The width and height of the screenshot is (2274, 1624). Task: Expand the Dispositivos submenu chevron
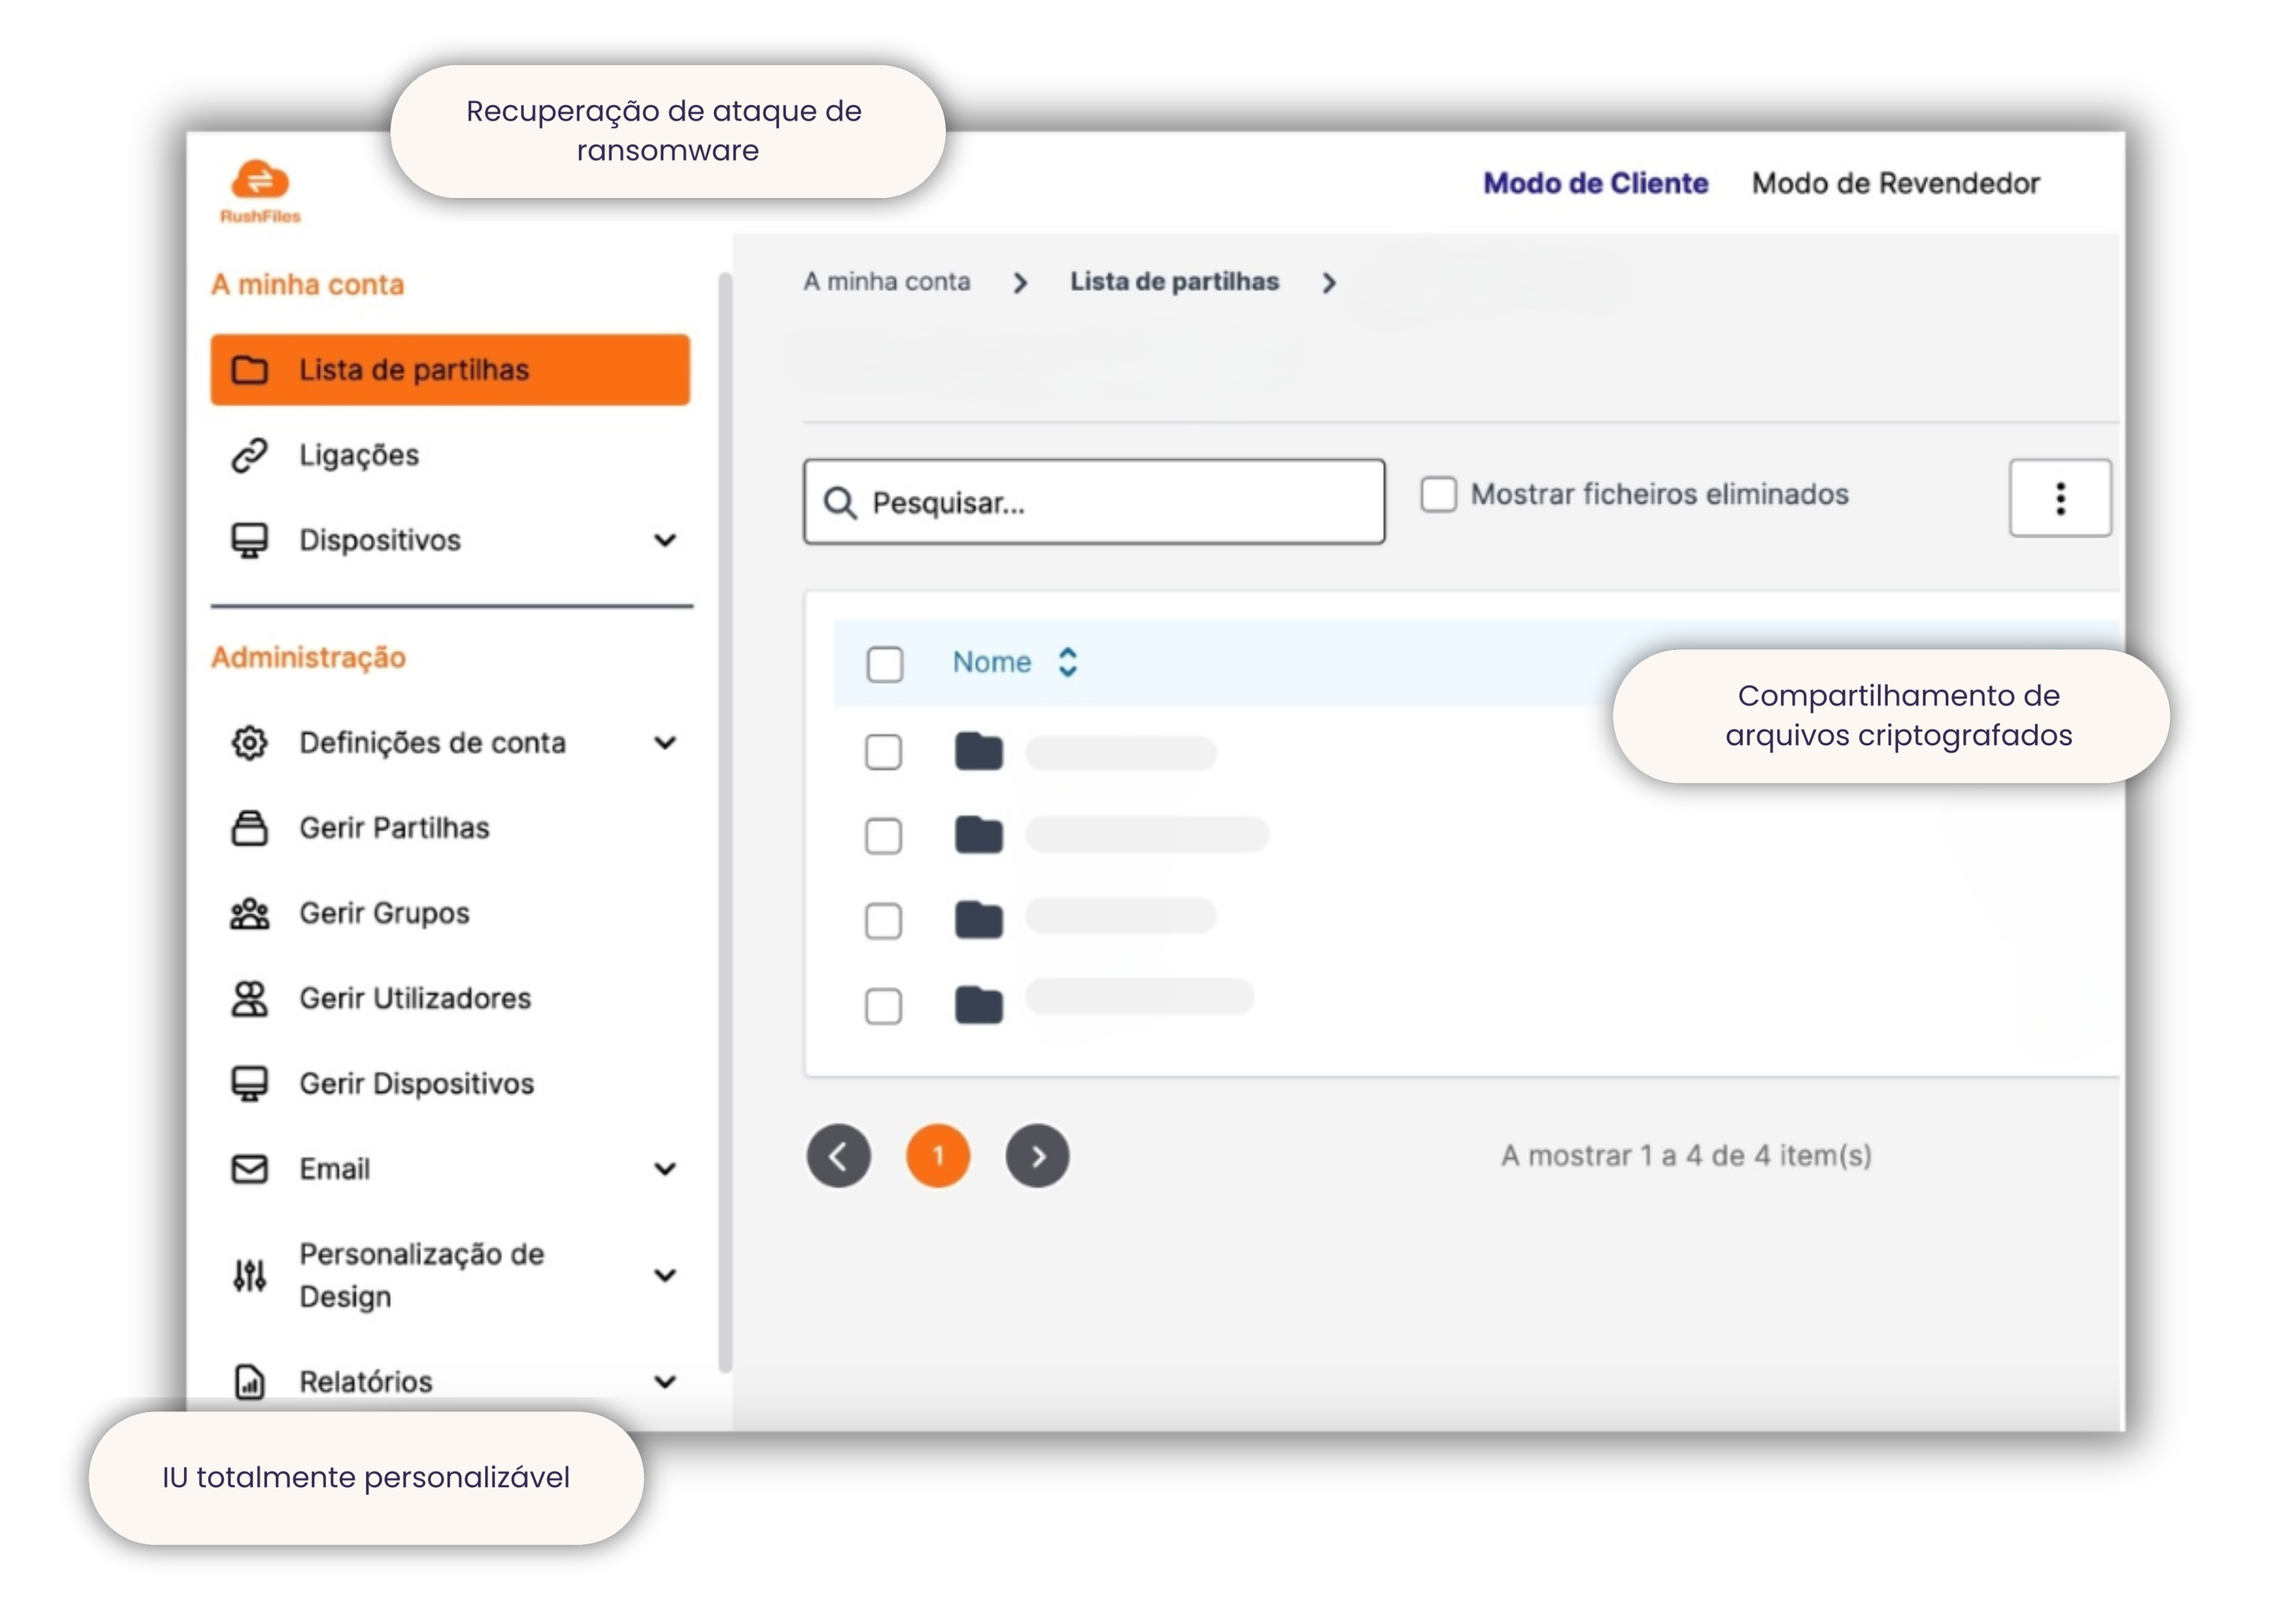665,541
